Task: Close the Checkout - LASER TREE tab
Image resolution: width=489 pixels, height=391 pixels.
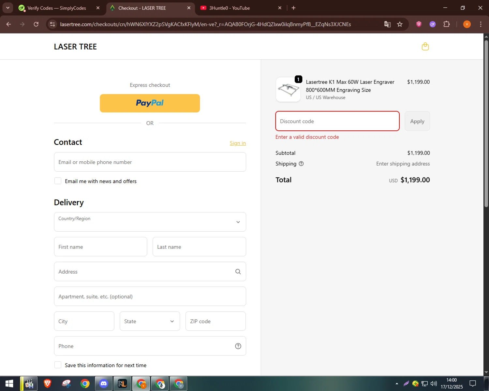Action: [189, 8]
